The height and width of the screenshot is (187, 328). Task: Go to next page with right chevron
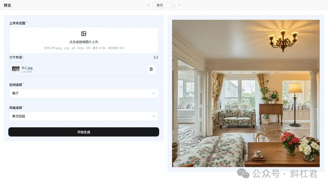(179, 5)
